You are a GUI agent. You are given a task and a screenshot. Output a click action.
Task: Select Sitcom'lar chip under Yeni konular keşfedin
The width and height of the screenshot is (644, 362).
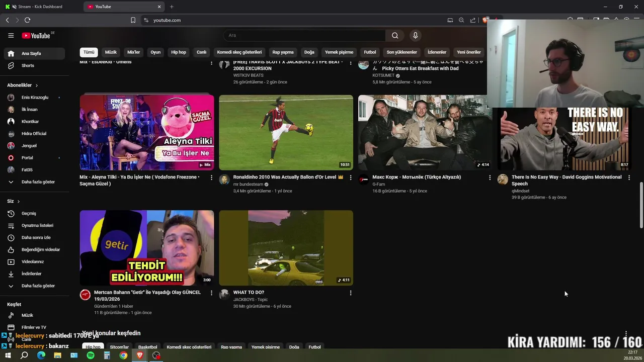(119, 347)
